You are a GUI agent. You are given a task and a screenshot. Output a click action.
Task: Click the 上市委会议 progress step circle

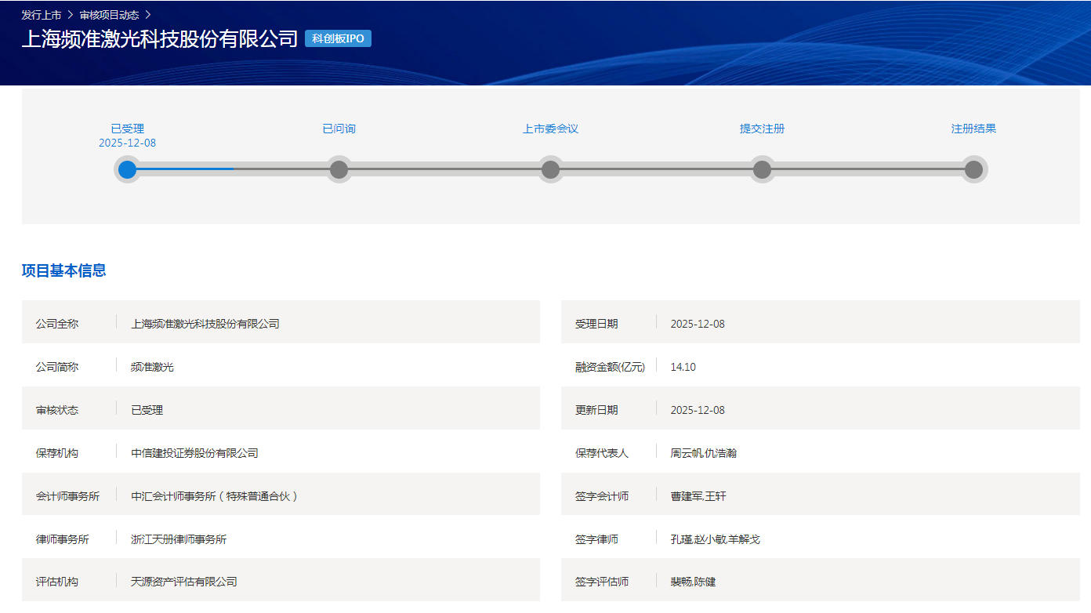pos(550,169)
